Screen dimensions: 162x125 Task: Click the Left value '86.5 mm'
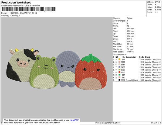pyautogui.click(x=130, y=29)
